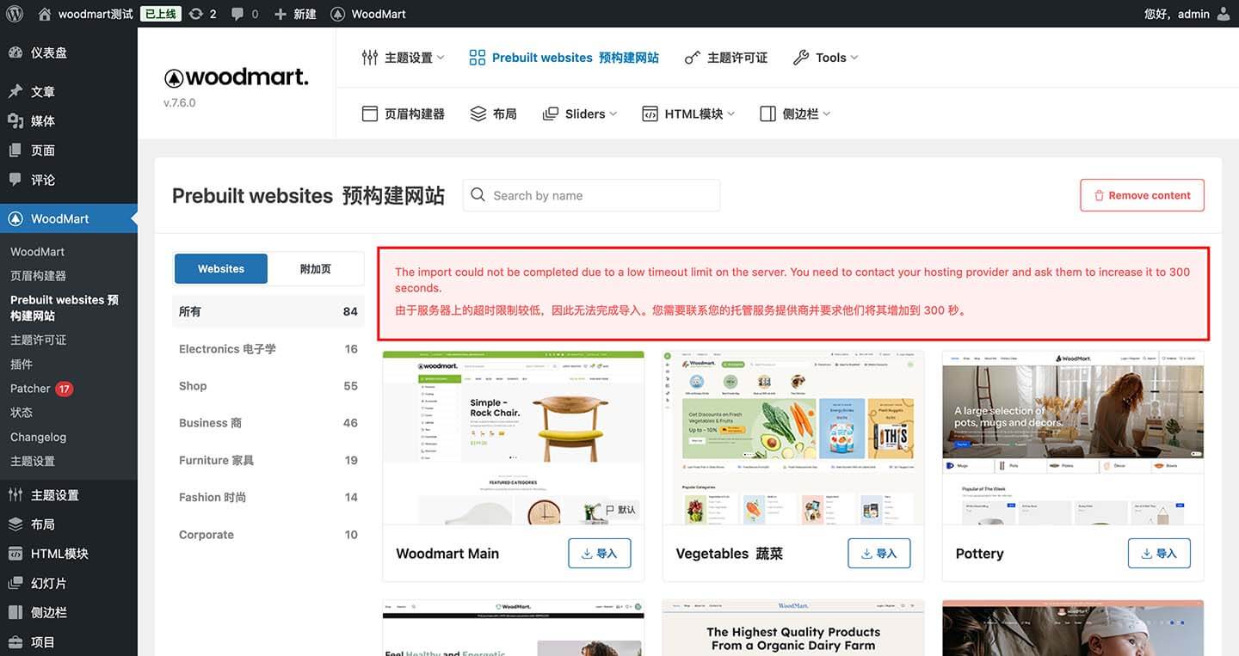The height and width of the screenshot is (656, 1239).
Task: Open Vegetables 蔬菜 demo thumbnail
Action: [x=793, y=438]
